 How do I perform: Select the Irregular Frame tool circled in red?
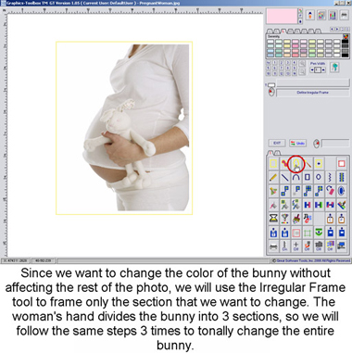[x=295, y=163]
